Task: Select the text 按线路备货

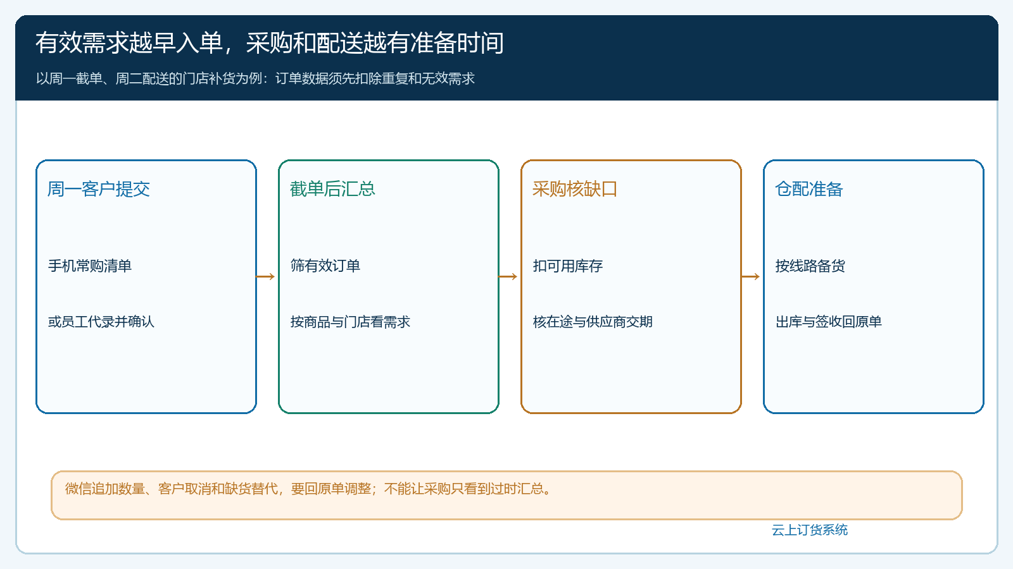Action: click(810, 266)
